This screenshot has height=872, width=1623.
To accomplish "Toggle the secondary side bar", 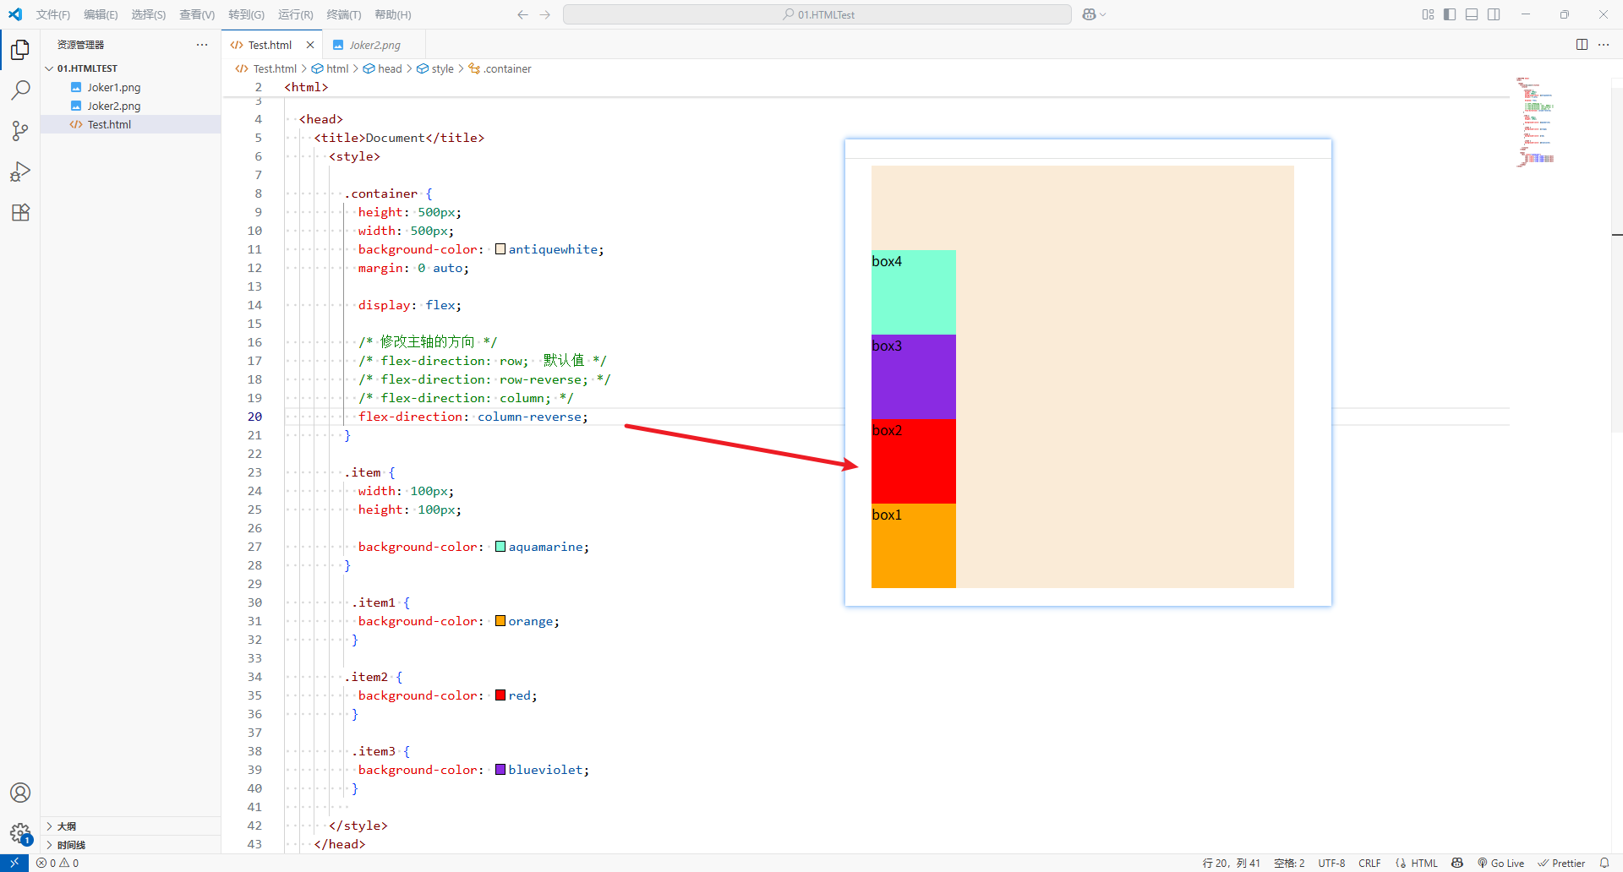I will [1494, 14].
